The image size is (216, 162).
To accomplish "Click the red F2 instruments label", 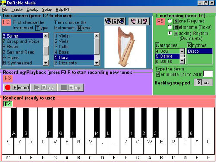I will click(x=6, y=22).
